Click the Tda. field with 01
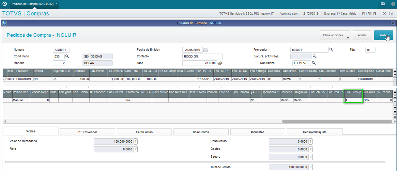Screen dimensions: 397x171 (x=370, y=50)
